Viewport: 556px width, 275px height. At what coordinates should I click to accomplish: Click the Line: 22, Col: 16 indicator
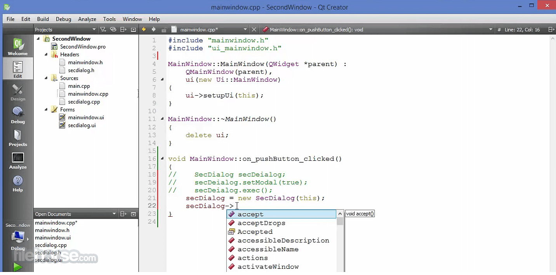coord(522,30)
